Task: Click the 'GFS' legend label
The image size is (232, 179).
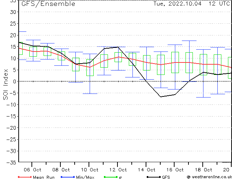Action: coord(166,177)
